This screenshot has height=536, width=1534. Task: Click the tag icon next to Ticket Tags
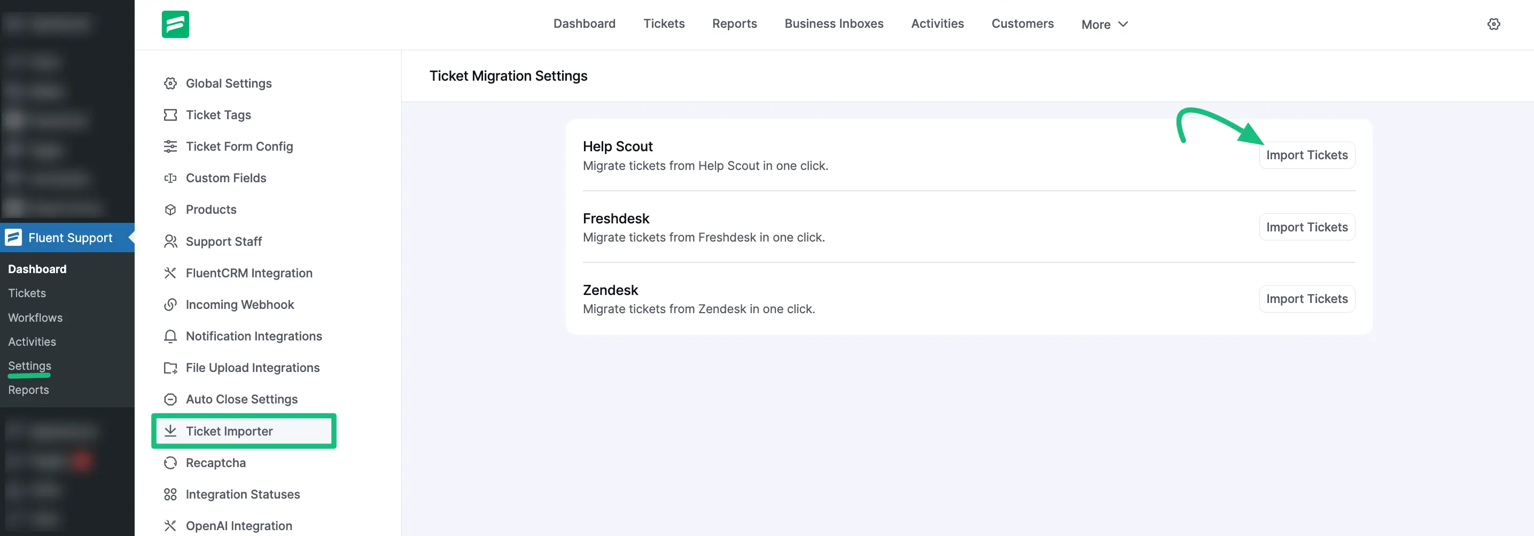point(171,114)
